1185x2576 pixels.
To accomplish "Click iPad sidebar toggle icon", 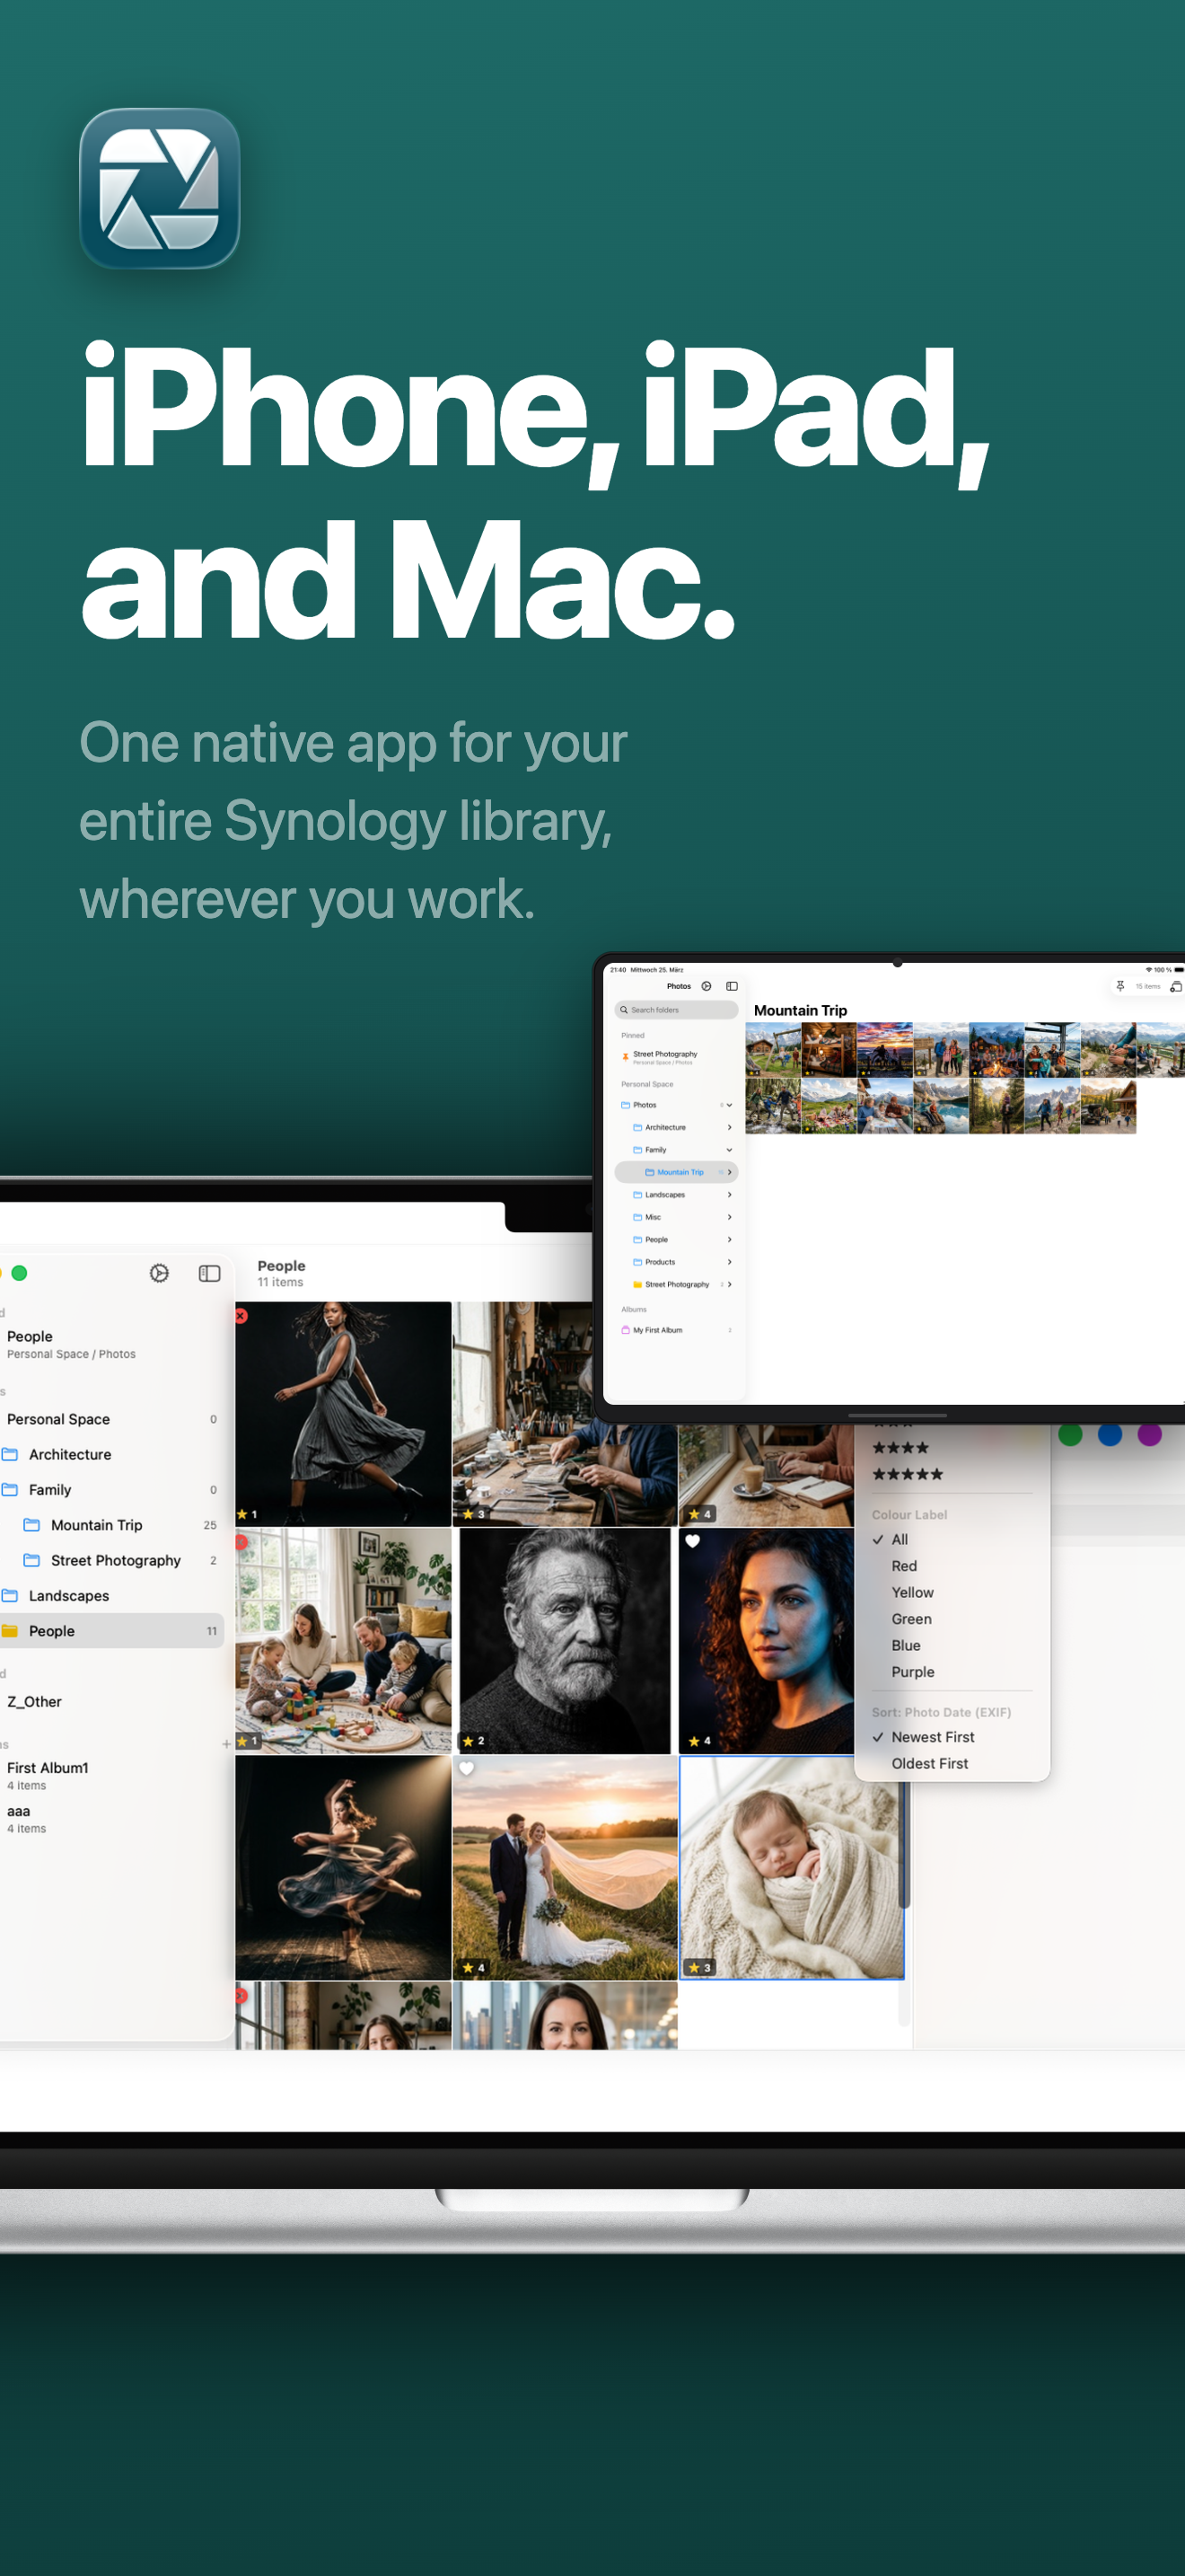I will [x=732, y=986].
